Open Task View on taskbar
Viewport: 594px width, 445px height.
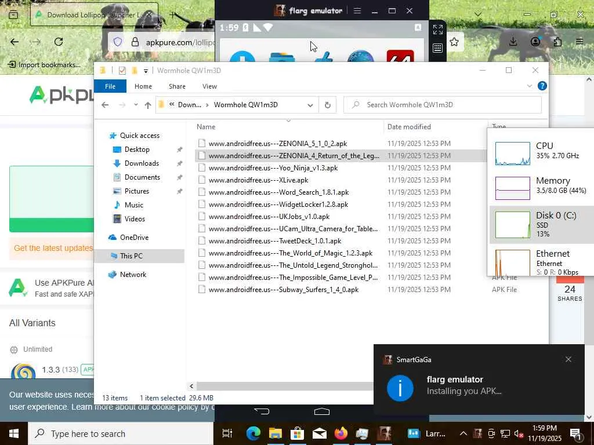[227, 433]
